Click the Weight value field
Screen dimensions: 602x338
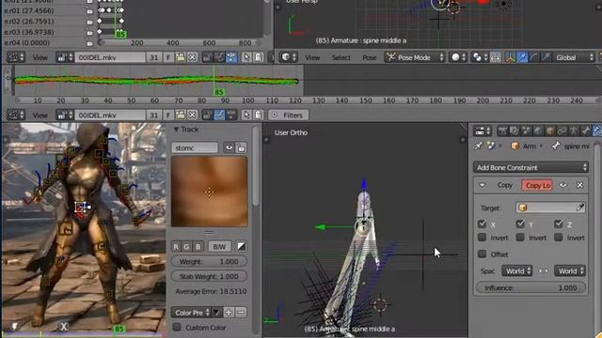pos(209,261)
